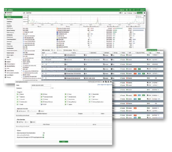
Task: Toggle Deep Inspection of Cloud Applications switch
Action: pyautogui.click(x=44, y=133)
